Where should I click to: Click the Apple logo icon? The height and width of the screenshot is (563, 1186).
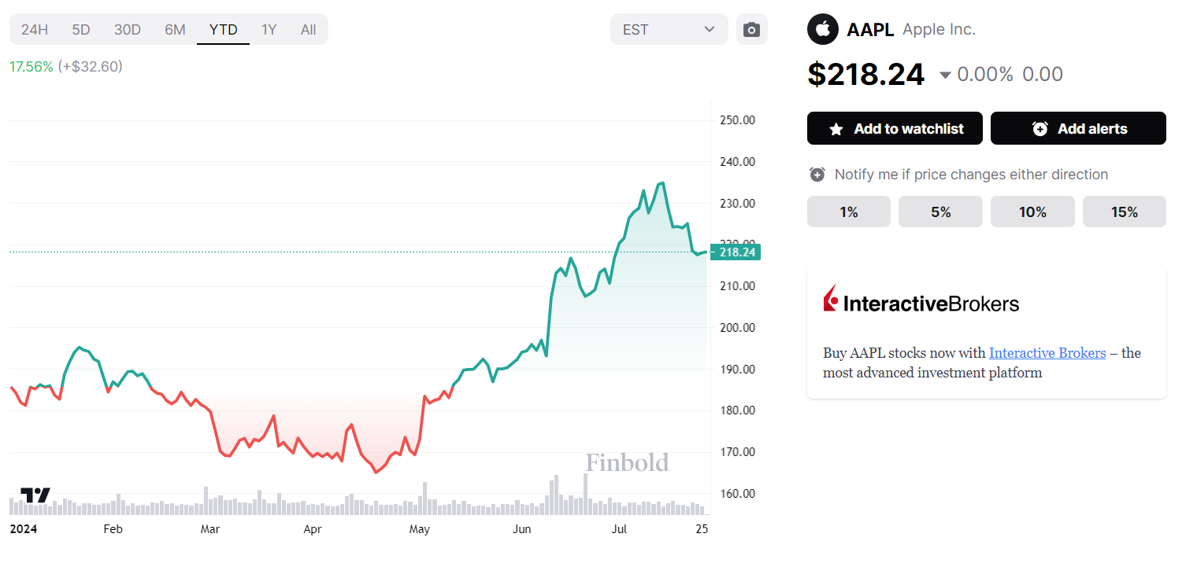coord(823,30)
